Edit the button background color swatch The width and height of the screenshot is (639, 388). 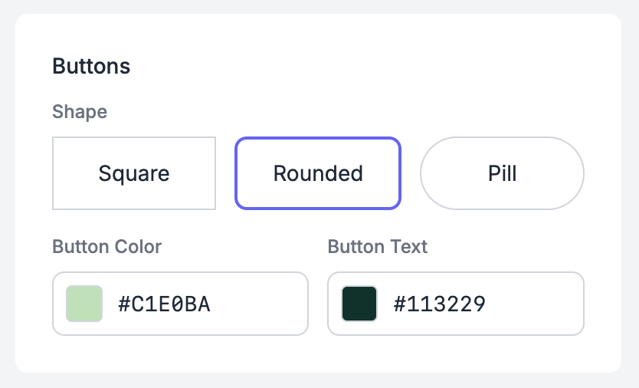84,304
